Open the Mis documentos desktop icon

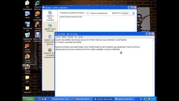pyautogui.click(x=27, y=5)
